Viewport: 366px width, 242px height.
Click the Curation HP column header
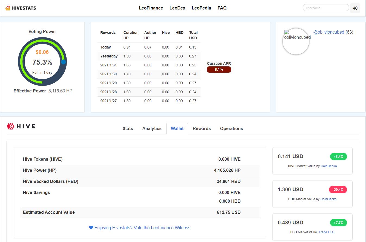pyautogui.click(x=131, y=35)
